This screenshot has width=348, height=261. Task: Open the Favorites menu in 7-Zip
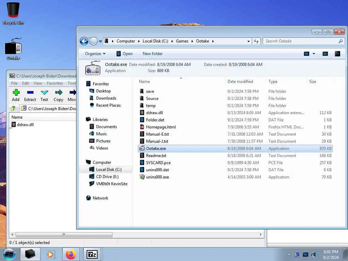55,83
